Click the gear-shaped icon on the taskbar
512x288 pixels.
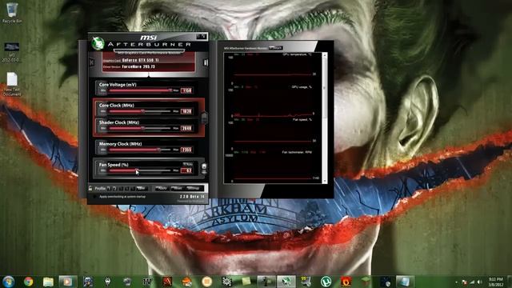226,282
